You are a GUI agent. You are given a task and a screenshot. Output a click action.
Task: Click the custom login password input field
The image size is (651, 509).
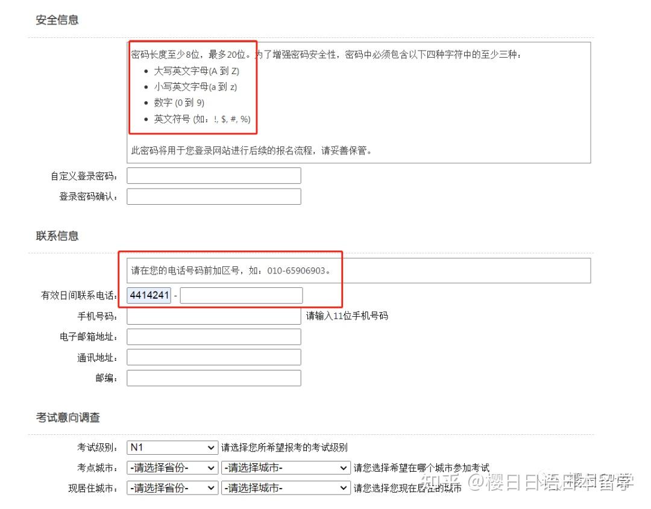click(x=213, y=175)
